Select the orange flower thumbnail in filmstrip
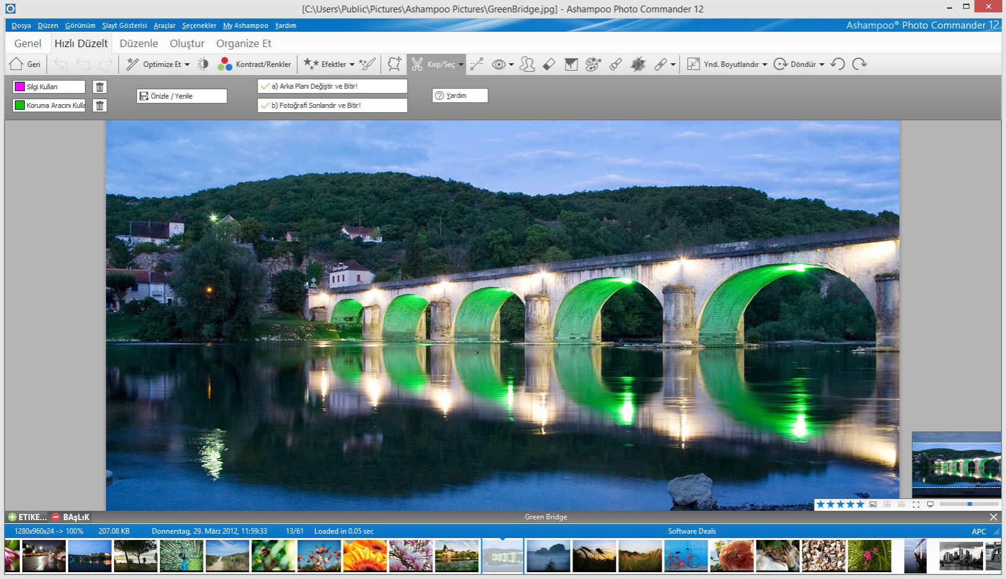1006x579 pixels. (365, 555)
